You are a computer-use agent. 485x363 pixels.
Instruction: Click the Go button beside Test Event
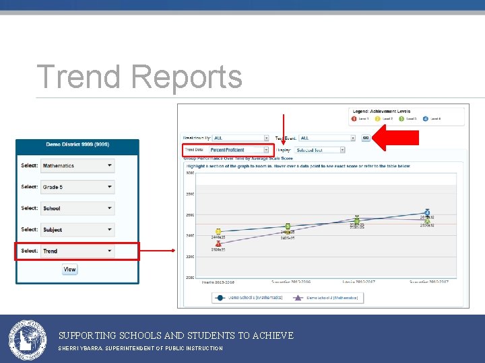[366, 138]
